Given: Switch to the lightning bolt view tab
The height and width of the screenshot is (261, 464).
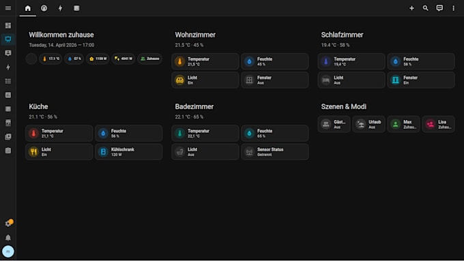Looking at the screenshot, I should (x=60, y=8).
